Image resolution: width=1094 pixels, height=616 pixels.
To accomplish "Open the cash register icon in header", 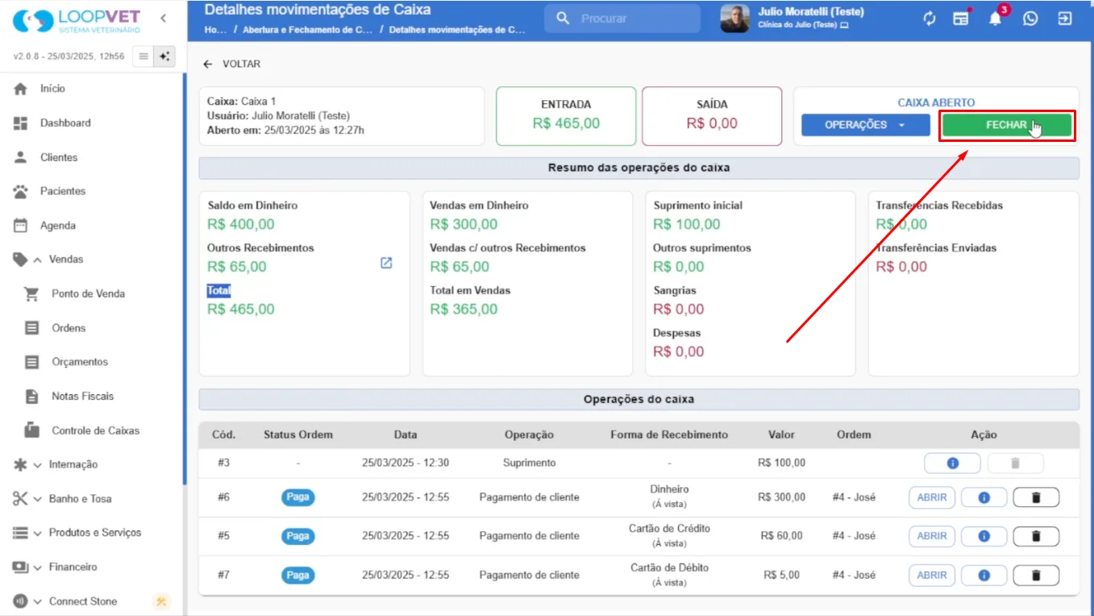I will 961,19.
